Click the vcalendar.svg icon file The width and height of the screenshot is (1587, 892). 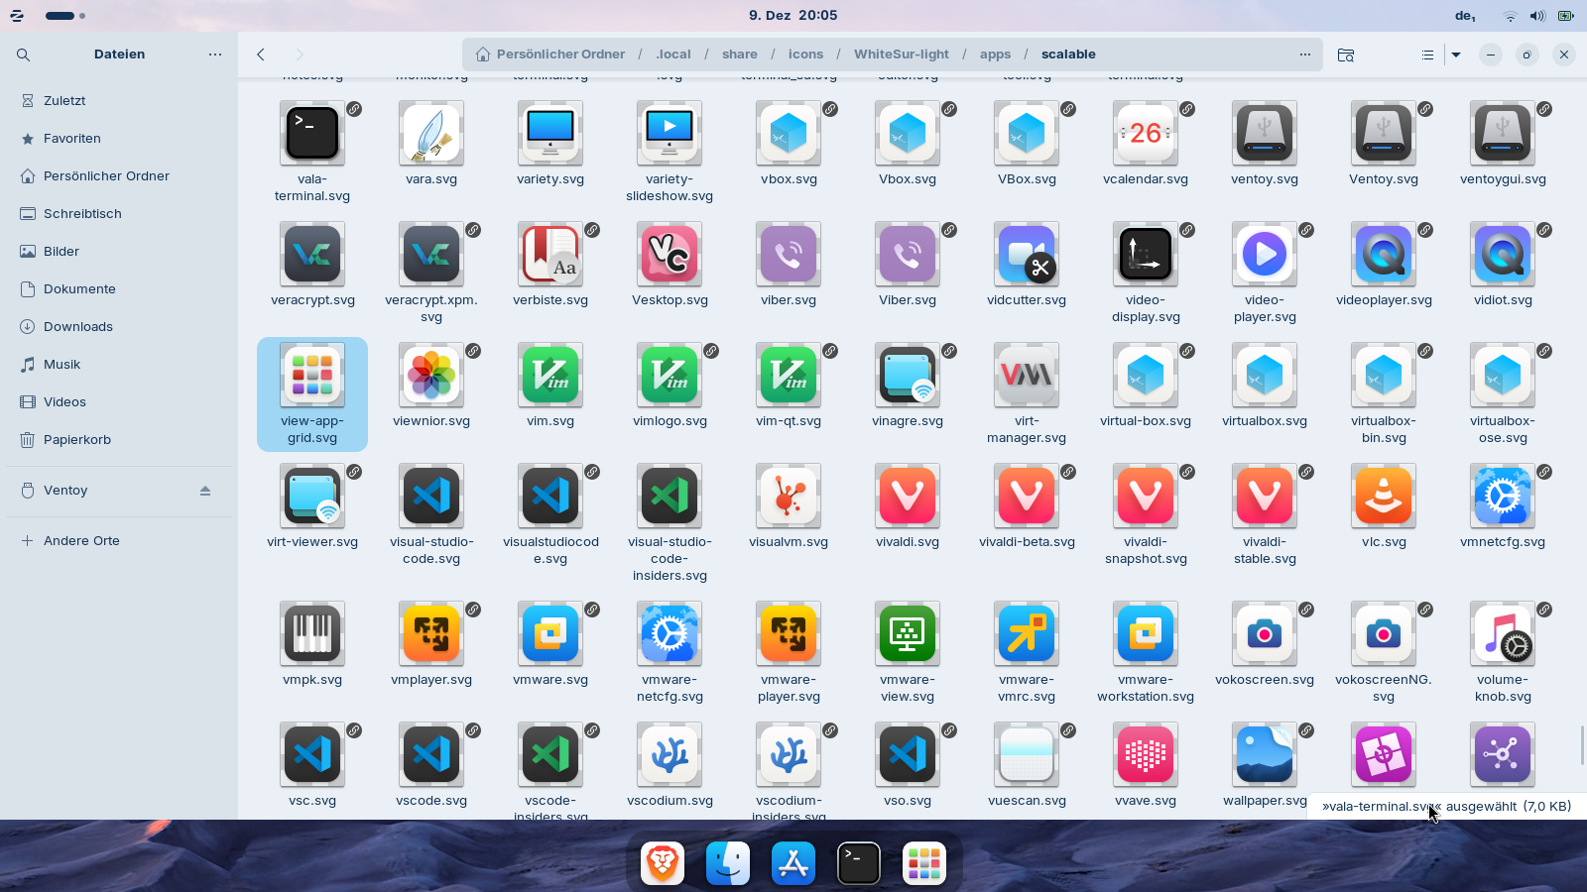coord(1145,134)
